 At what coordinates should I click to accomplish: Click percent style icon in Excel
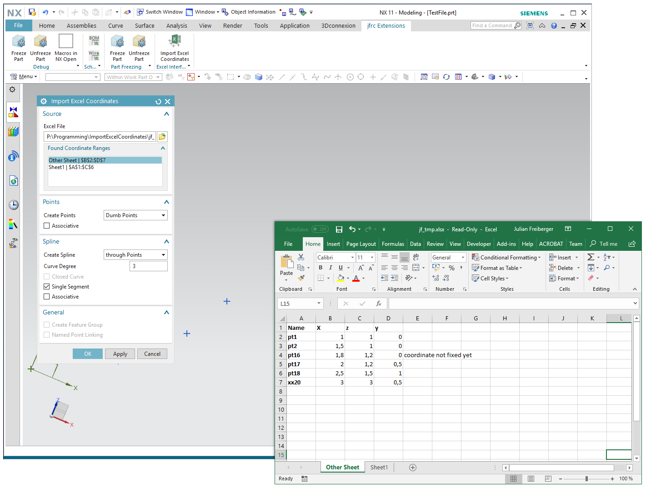pos(452,268)
